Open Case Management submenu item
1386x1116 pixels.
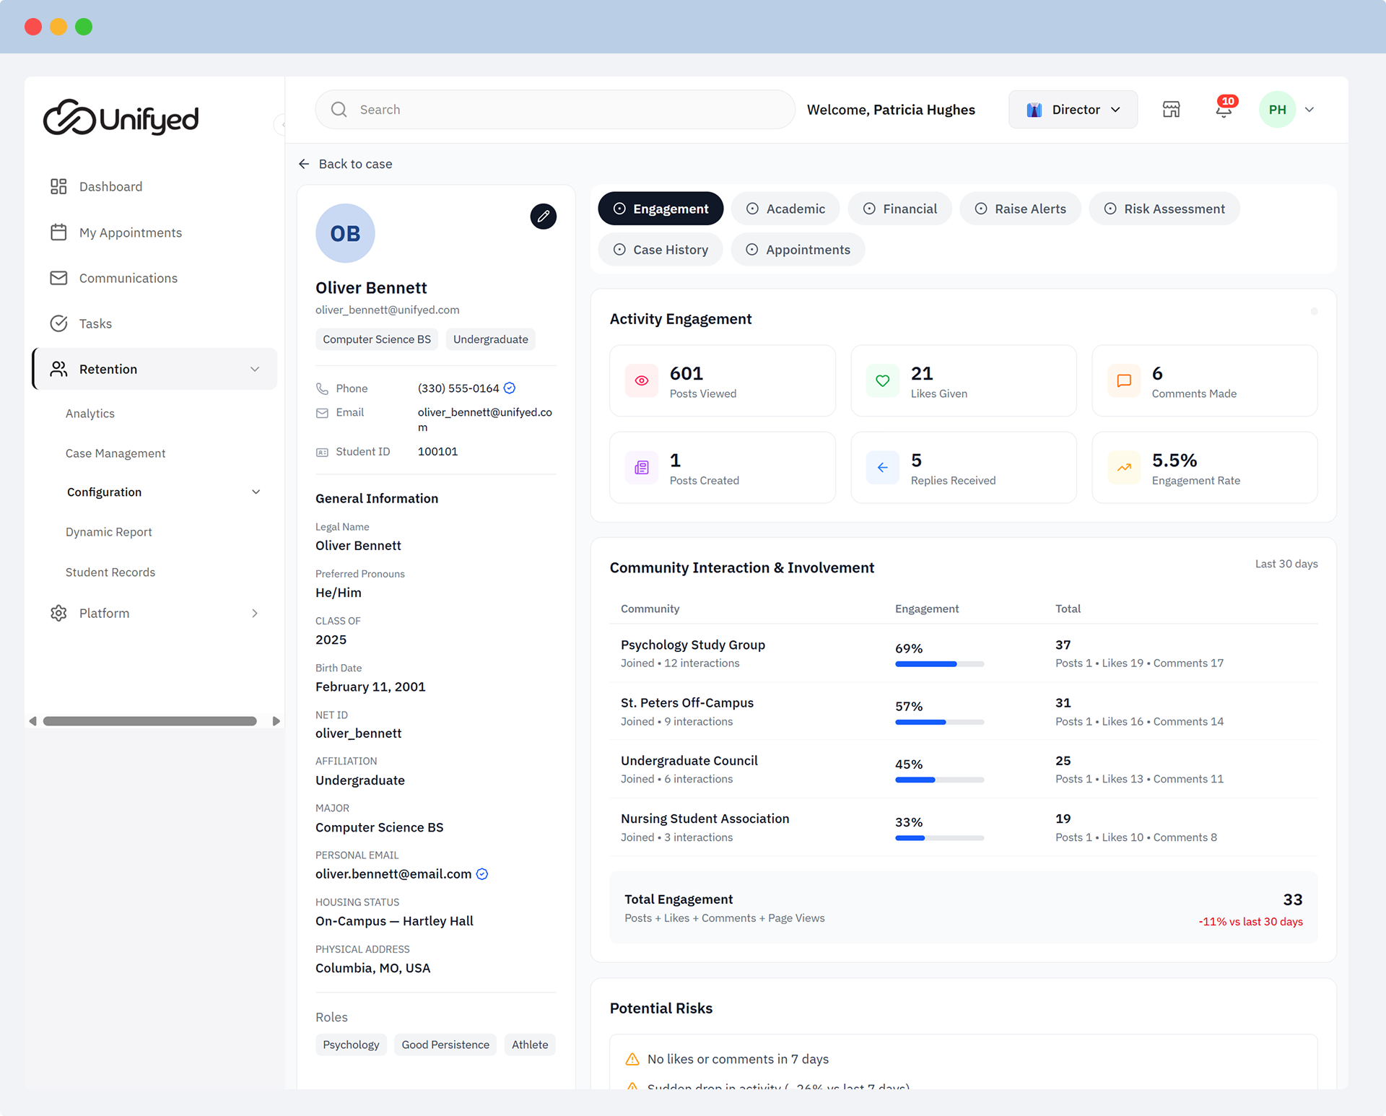pyautogui.click(x=115, y=453)
